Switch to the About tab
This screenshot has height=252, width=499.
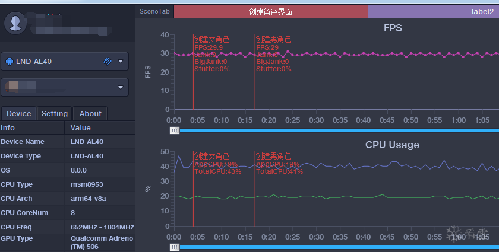click(x=90, y=113)
